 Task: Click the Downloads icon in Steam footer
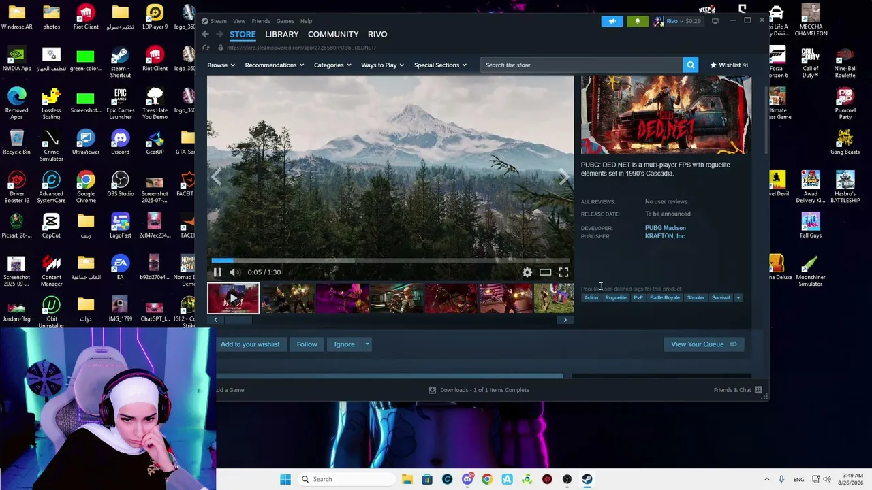(x=432, y=390)
